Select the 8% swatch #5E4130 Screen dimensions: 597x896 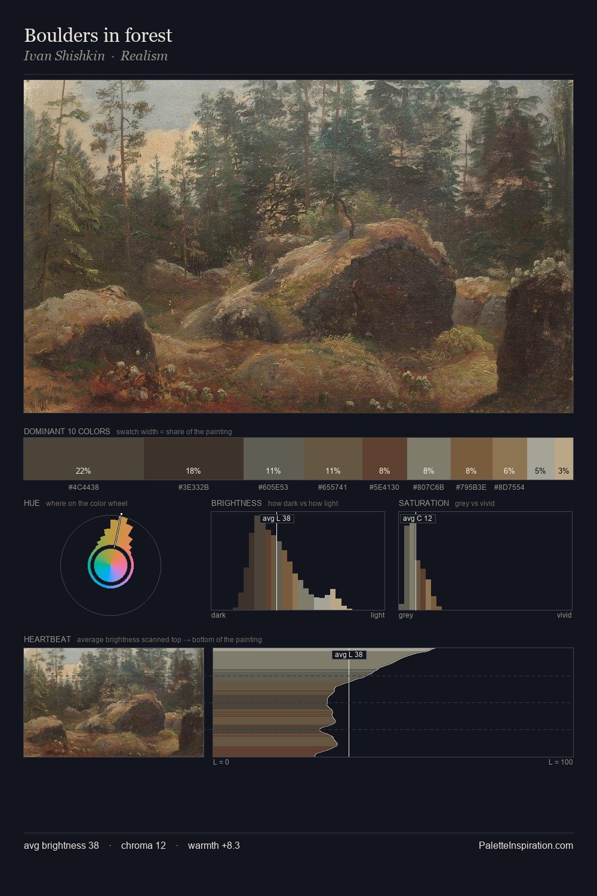[384, 459]
